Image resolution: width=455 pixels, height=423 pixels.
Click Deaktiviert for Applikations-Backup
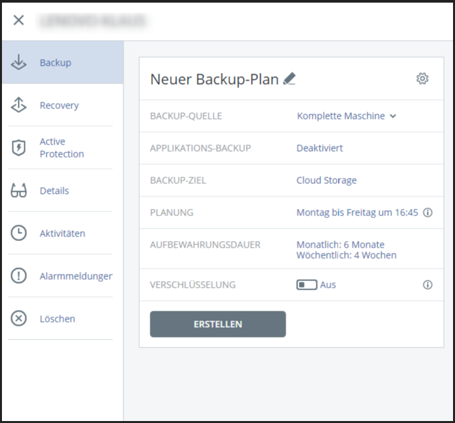click(320, 148)
